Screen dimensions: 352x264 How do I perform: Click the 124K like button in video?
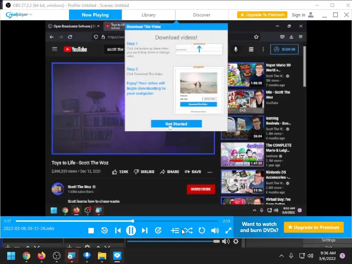coord(120,172)
